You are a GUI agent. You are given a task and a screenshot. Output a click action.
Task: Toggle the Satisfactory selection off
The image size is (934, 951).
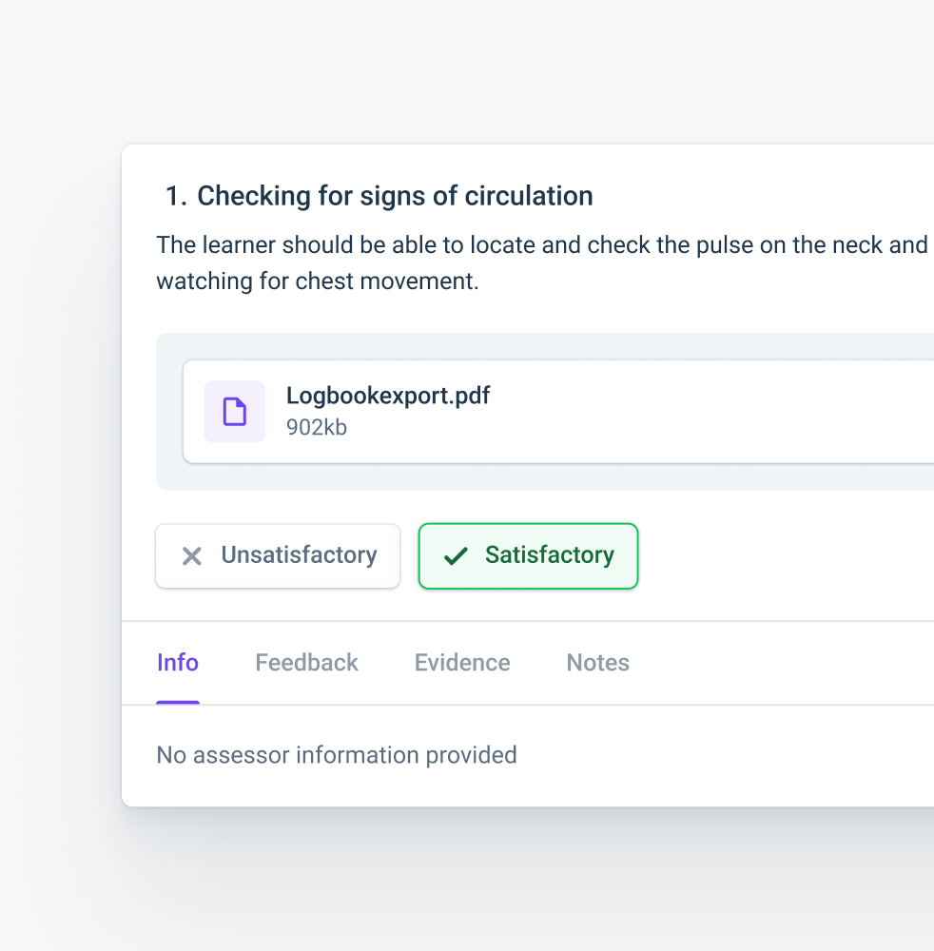coord(528,555)
